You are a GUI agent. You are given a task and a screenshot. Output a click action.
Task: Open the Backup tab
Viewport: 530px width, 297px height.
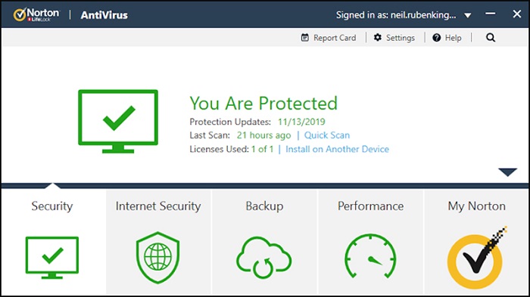(x=264, y=206)
